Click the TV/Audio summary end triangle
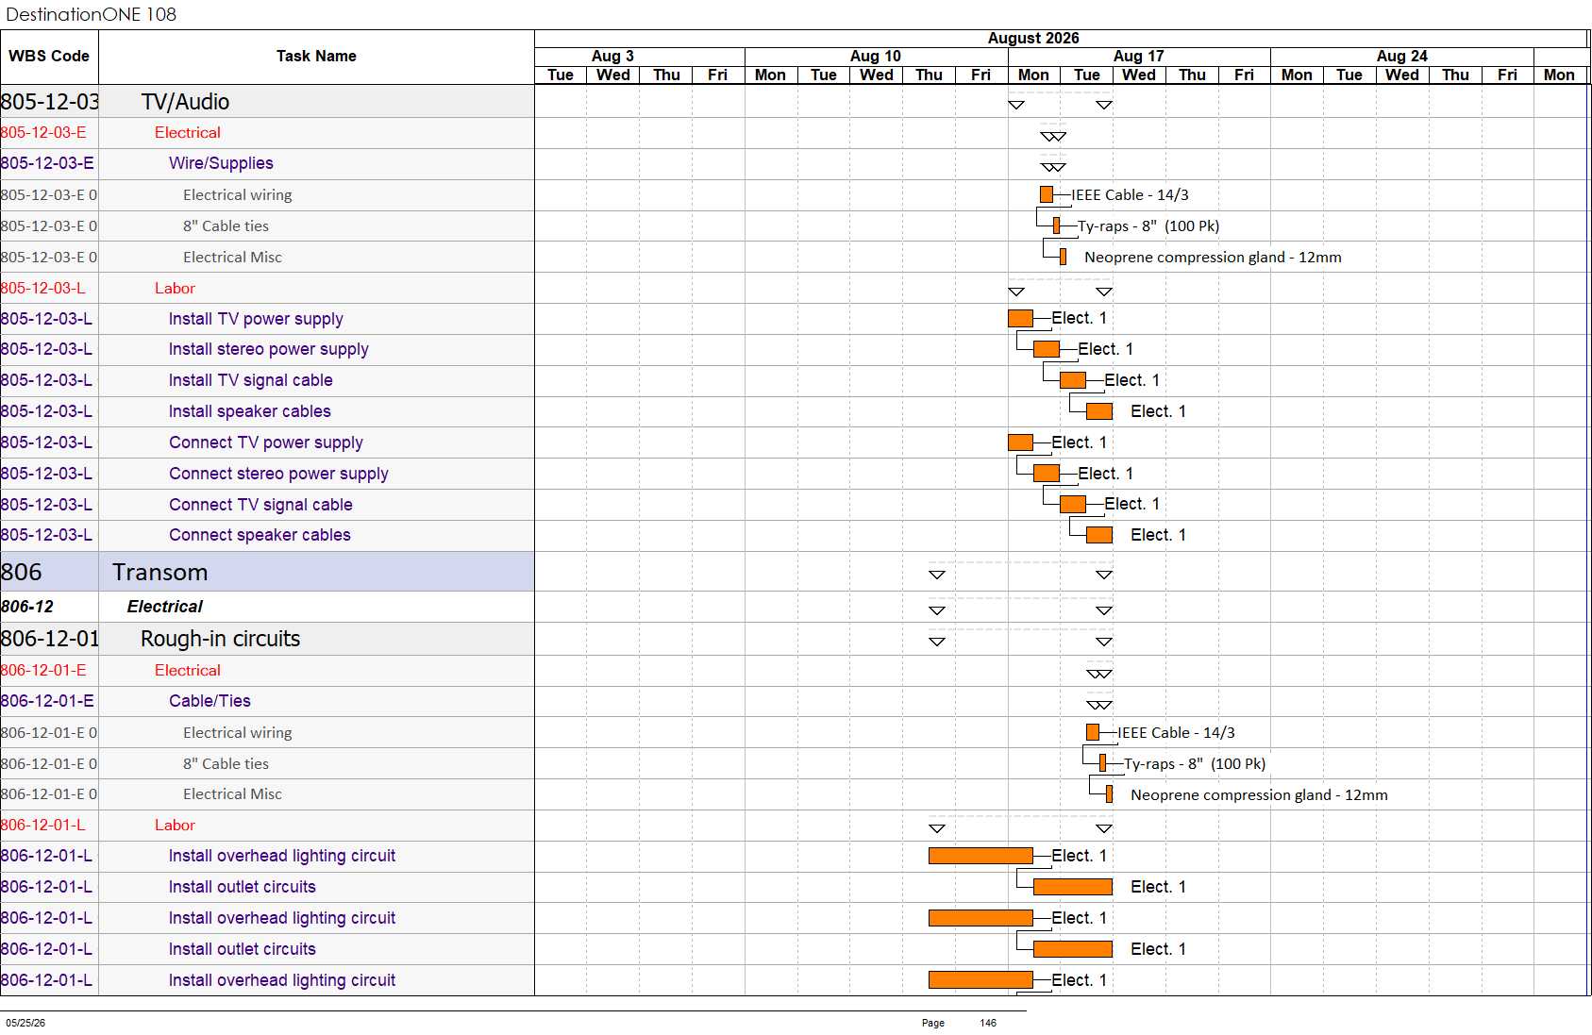Screen dimensions: 1592x1035 (1104, 105)
